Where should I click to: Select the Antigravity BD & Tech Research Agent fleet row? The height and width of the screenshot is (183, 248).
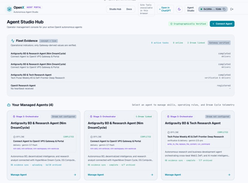121,76
